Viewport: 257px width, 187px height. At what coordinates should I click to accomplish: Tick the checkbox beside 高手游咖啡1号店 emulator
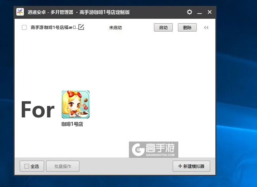(x=24, y=27)
